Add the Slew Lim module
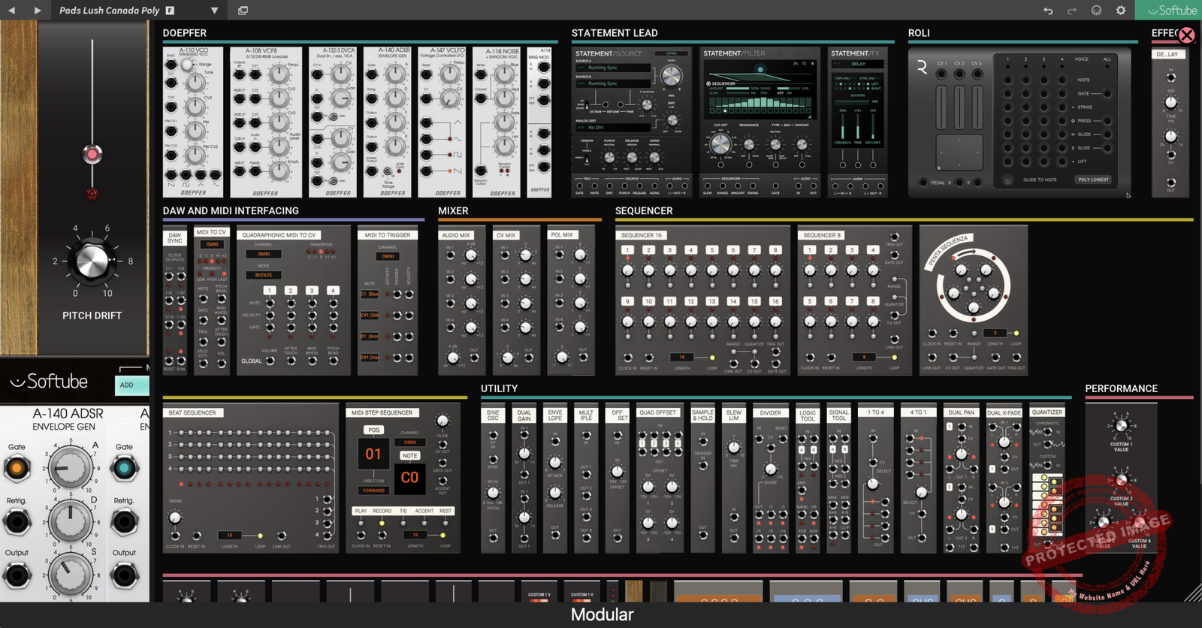 click(733, 479)
